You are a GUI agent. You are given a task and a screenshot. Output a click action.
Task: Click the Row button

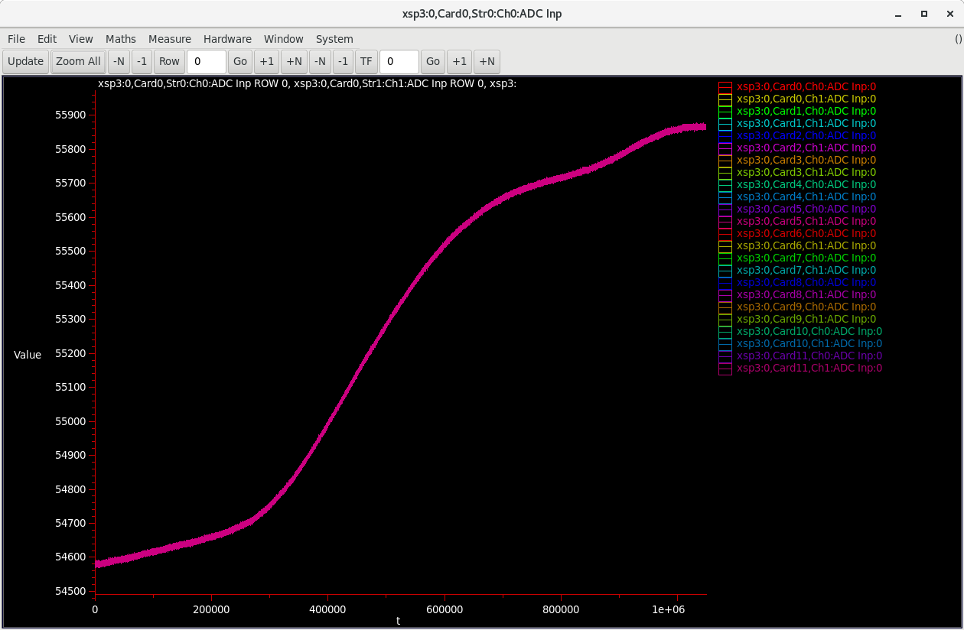(170, 61)
